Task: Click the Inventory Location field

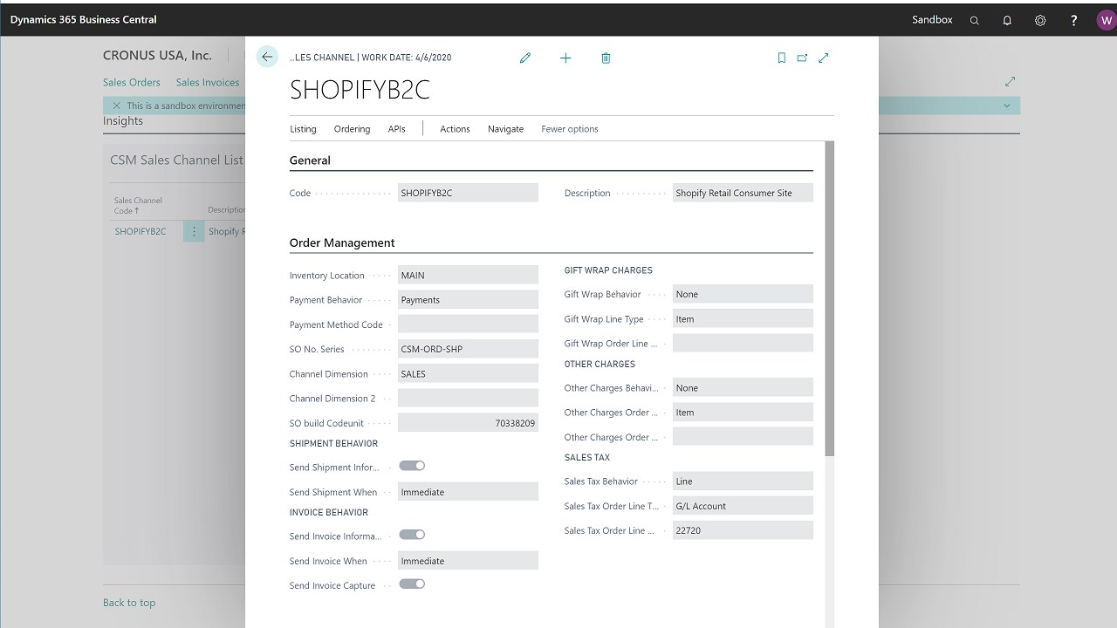Action: pyautogui.click(x=468, y=275)
